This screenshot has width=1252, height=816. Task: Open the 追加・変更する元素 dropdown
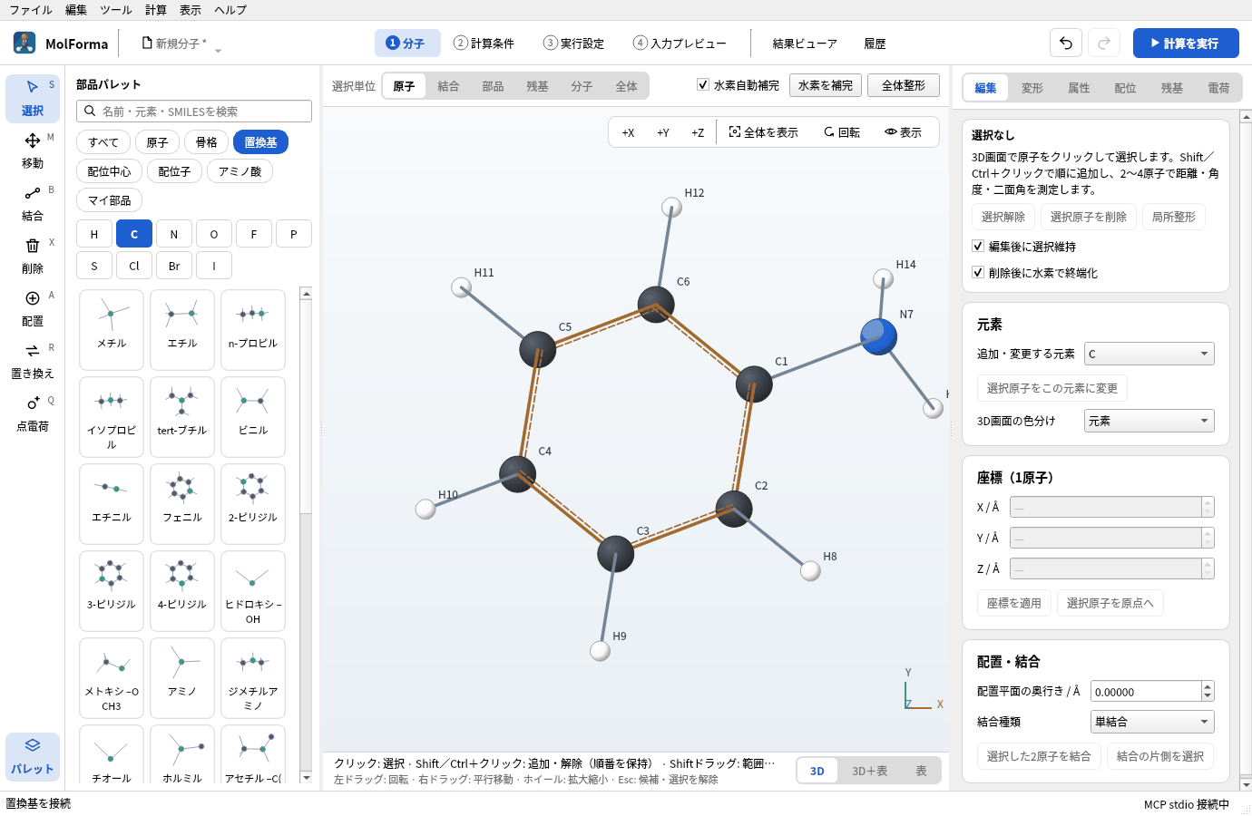pos(1149,354)
